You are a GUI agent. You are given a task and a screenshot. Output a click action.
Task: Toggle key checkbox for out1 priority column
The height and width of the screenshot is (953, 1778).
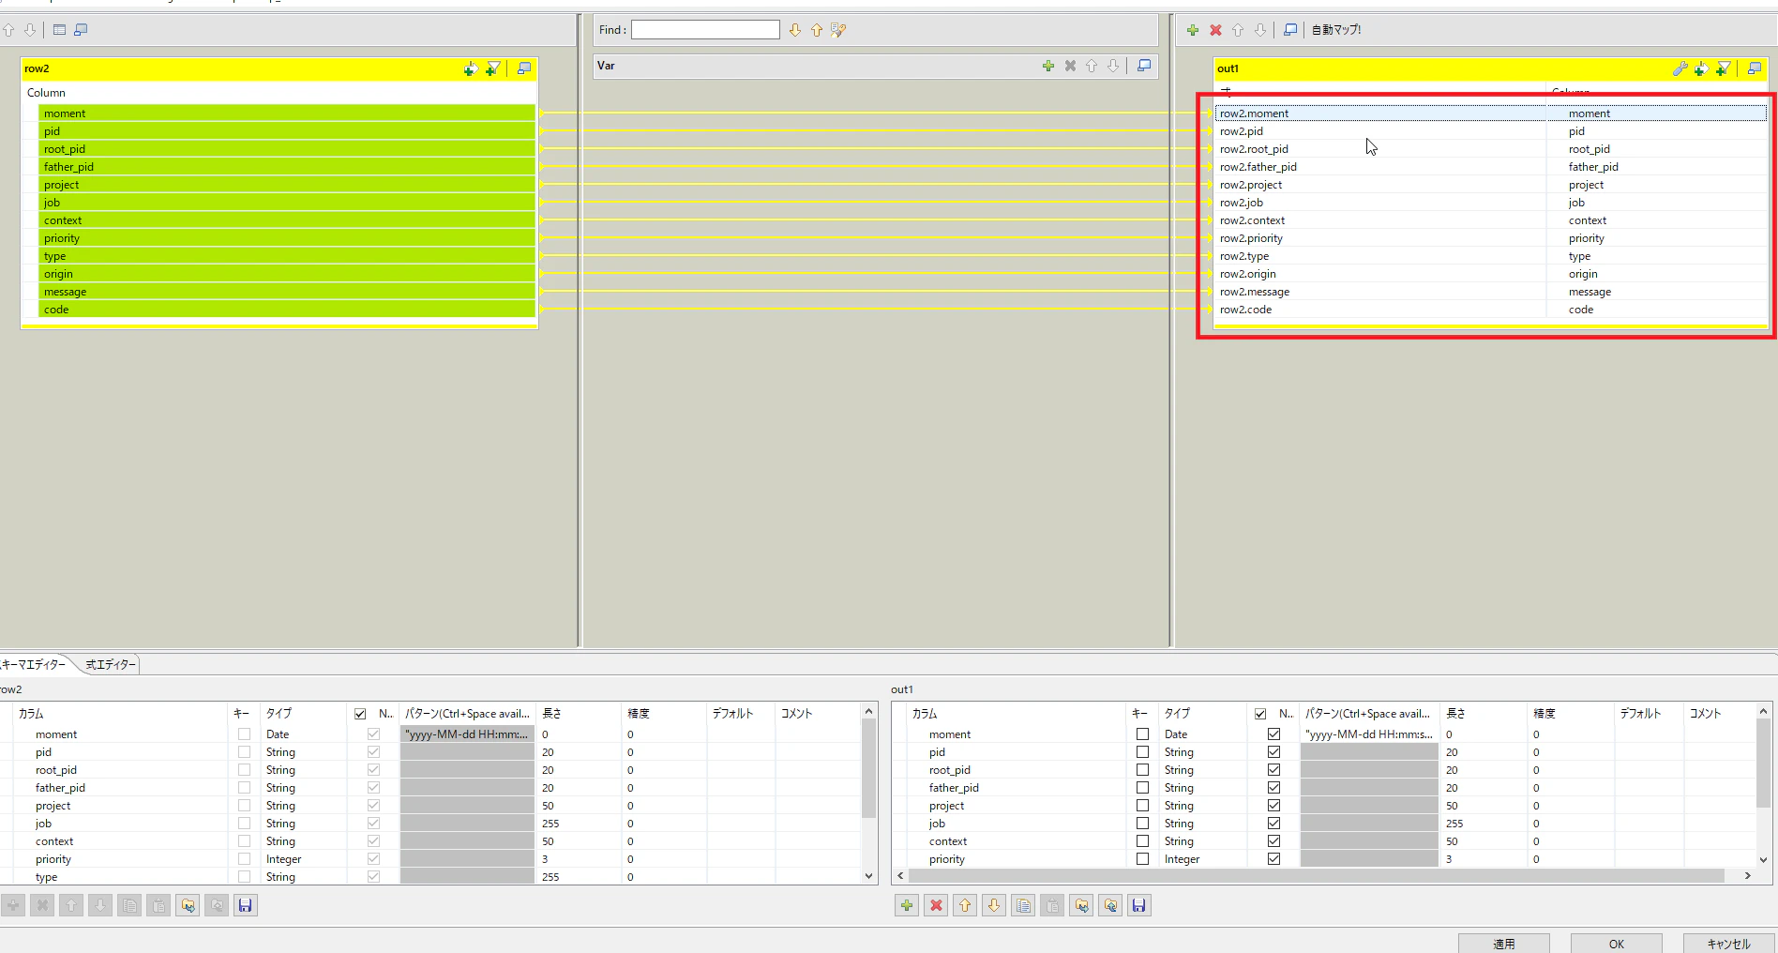pyautogui.click(x=1142, y=859)
